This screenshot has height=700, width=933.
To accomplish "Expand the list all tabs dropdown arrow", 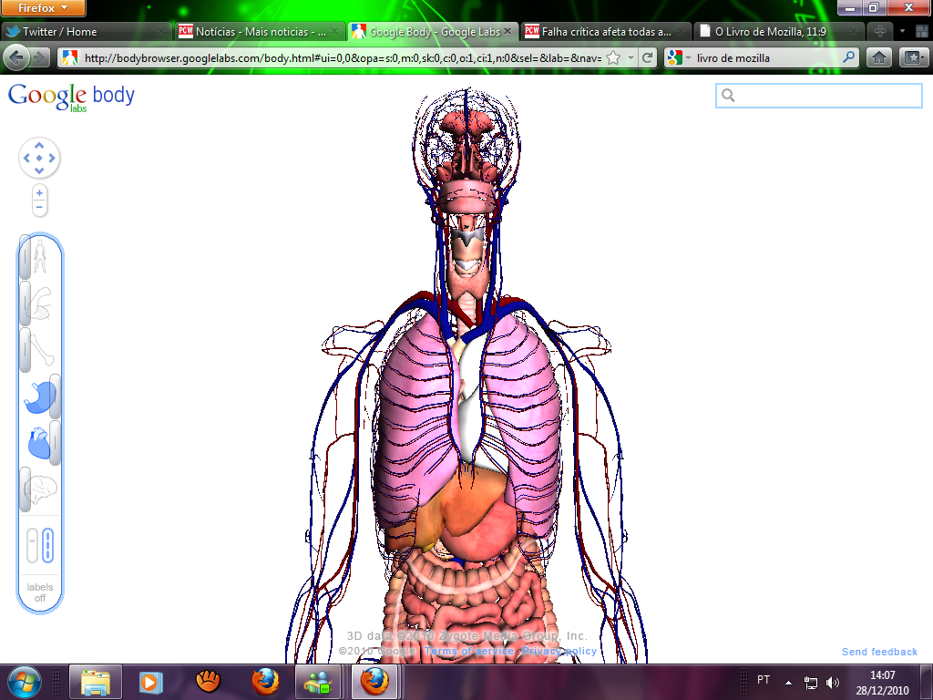I will (x=902, y=31).
